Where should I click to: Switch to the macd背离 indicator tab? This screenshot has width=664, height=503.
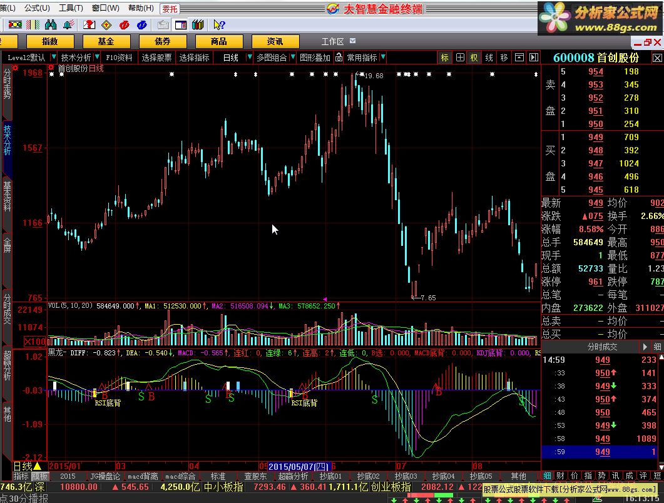click(x=143, y=476)
